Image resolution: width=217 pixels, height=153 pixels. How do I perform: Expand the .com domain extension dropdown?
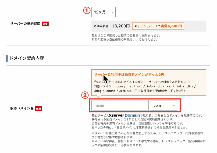tap(163, 106)
